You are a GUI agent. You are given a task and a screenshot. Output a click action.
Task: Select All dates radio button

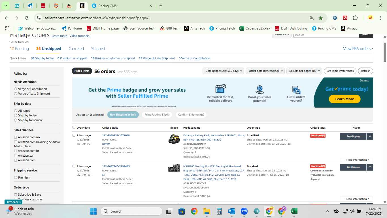(x=16, y=111)
